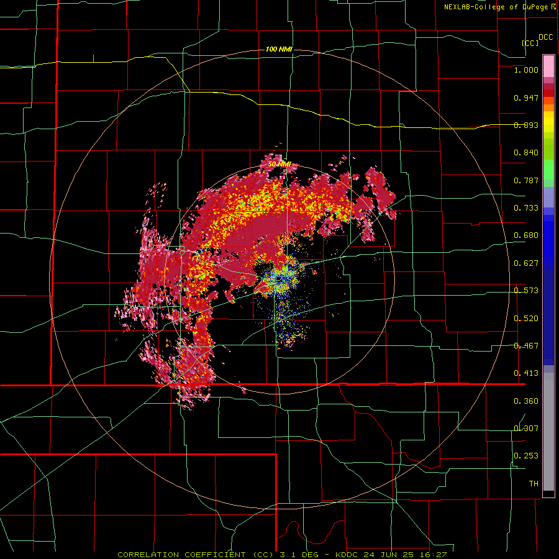The image size is (559, 559).
Task: Click the 0.520 legend value
Action: point(526,319)
